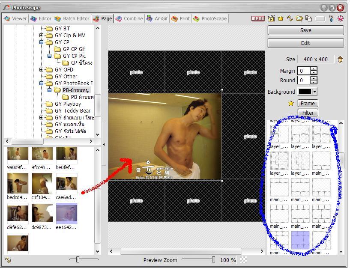359x268 pixels.
Task: Select thumbnail be0fef...
Action: (67, 153)
